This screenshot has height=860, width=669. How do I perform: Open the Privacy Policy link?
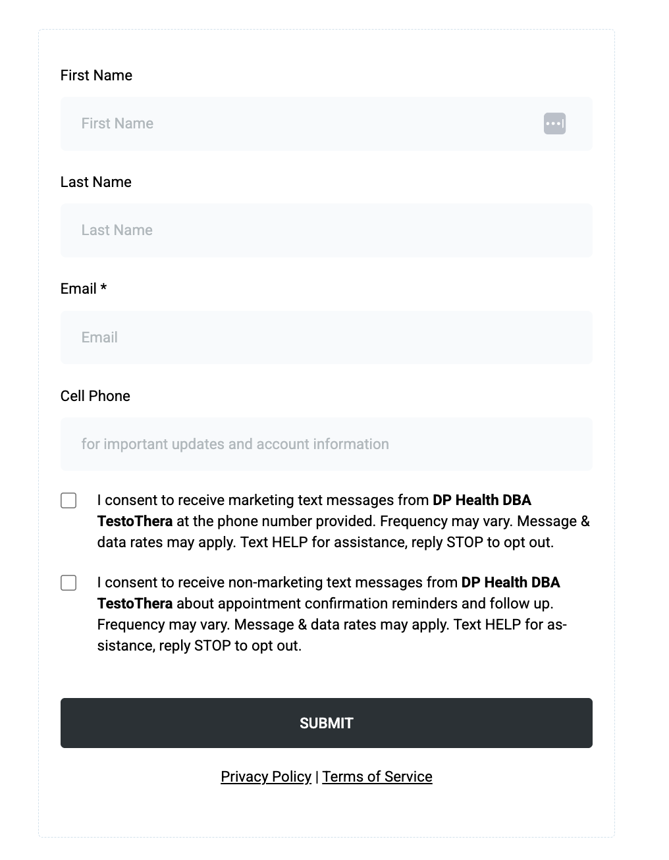click(266, 777)
